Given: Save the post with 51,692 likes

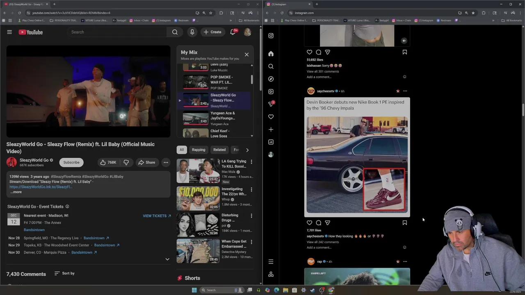Looking at the screenshot, I should [404, 52].
